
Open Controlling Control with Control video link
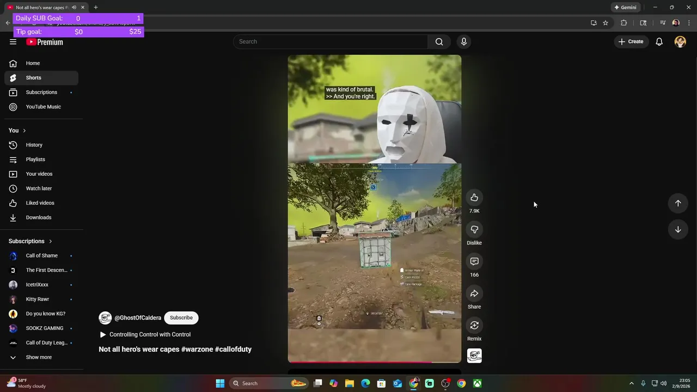click(145, 334)
